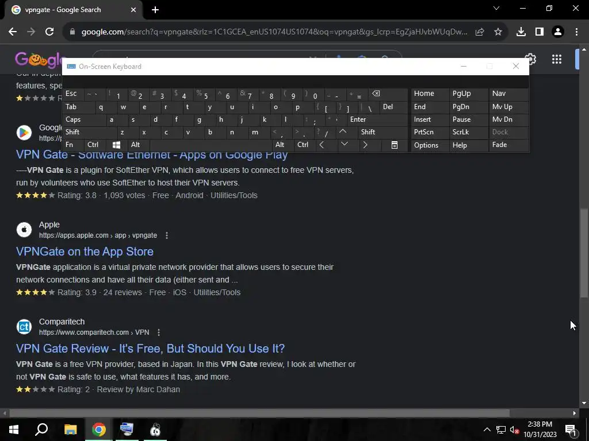Click the Chrome address bar URL

(274, 32)
